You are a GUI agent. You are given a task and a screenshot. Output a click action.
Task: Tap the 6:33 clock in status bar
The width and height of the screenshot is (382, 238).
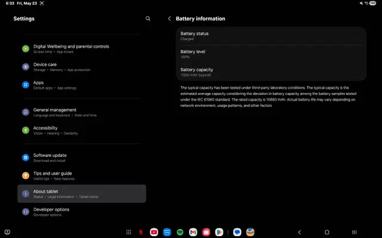tap(10, 3)
